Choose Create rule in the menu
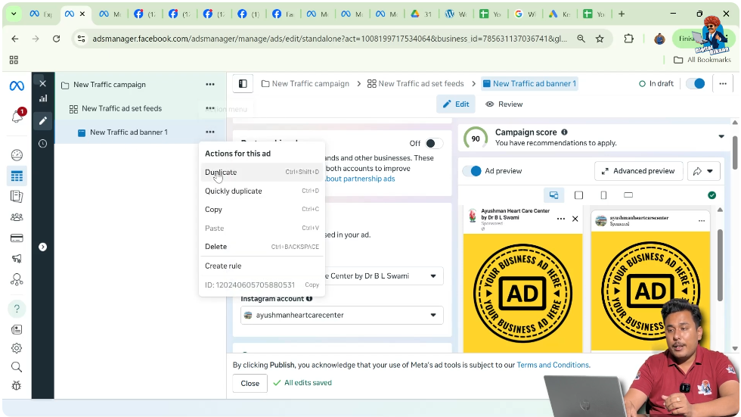741x417 pixels. pyautogui.click(x=262, y=266)
